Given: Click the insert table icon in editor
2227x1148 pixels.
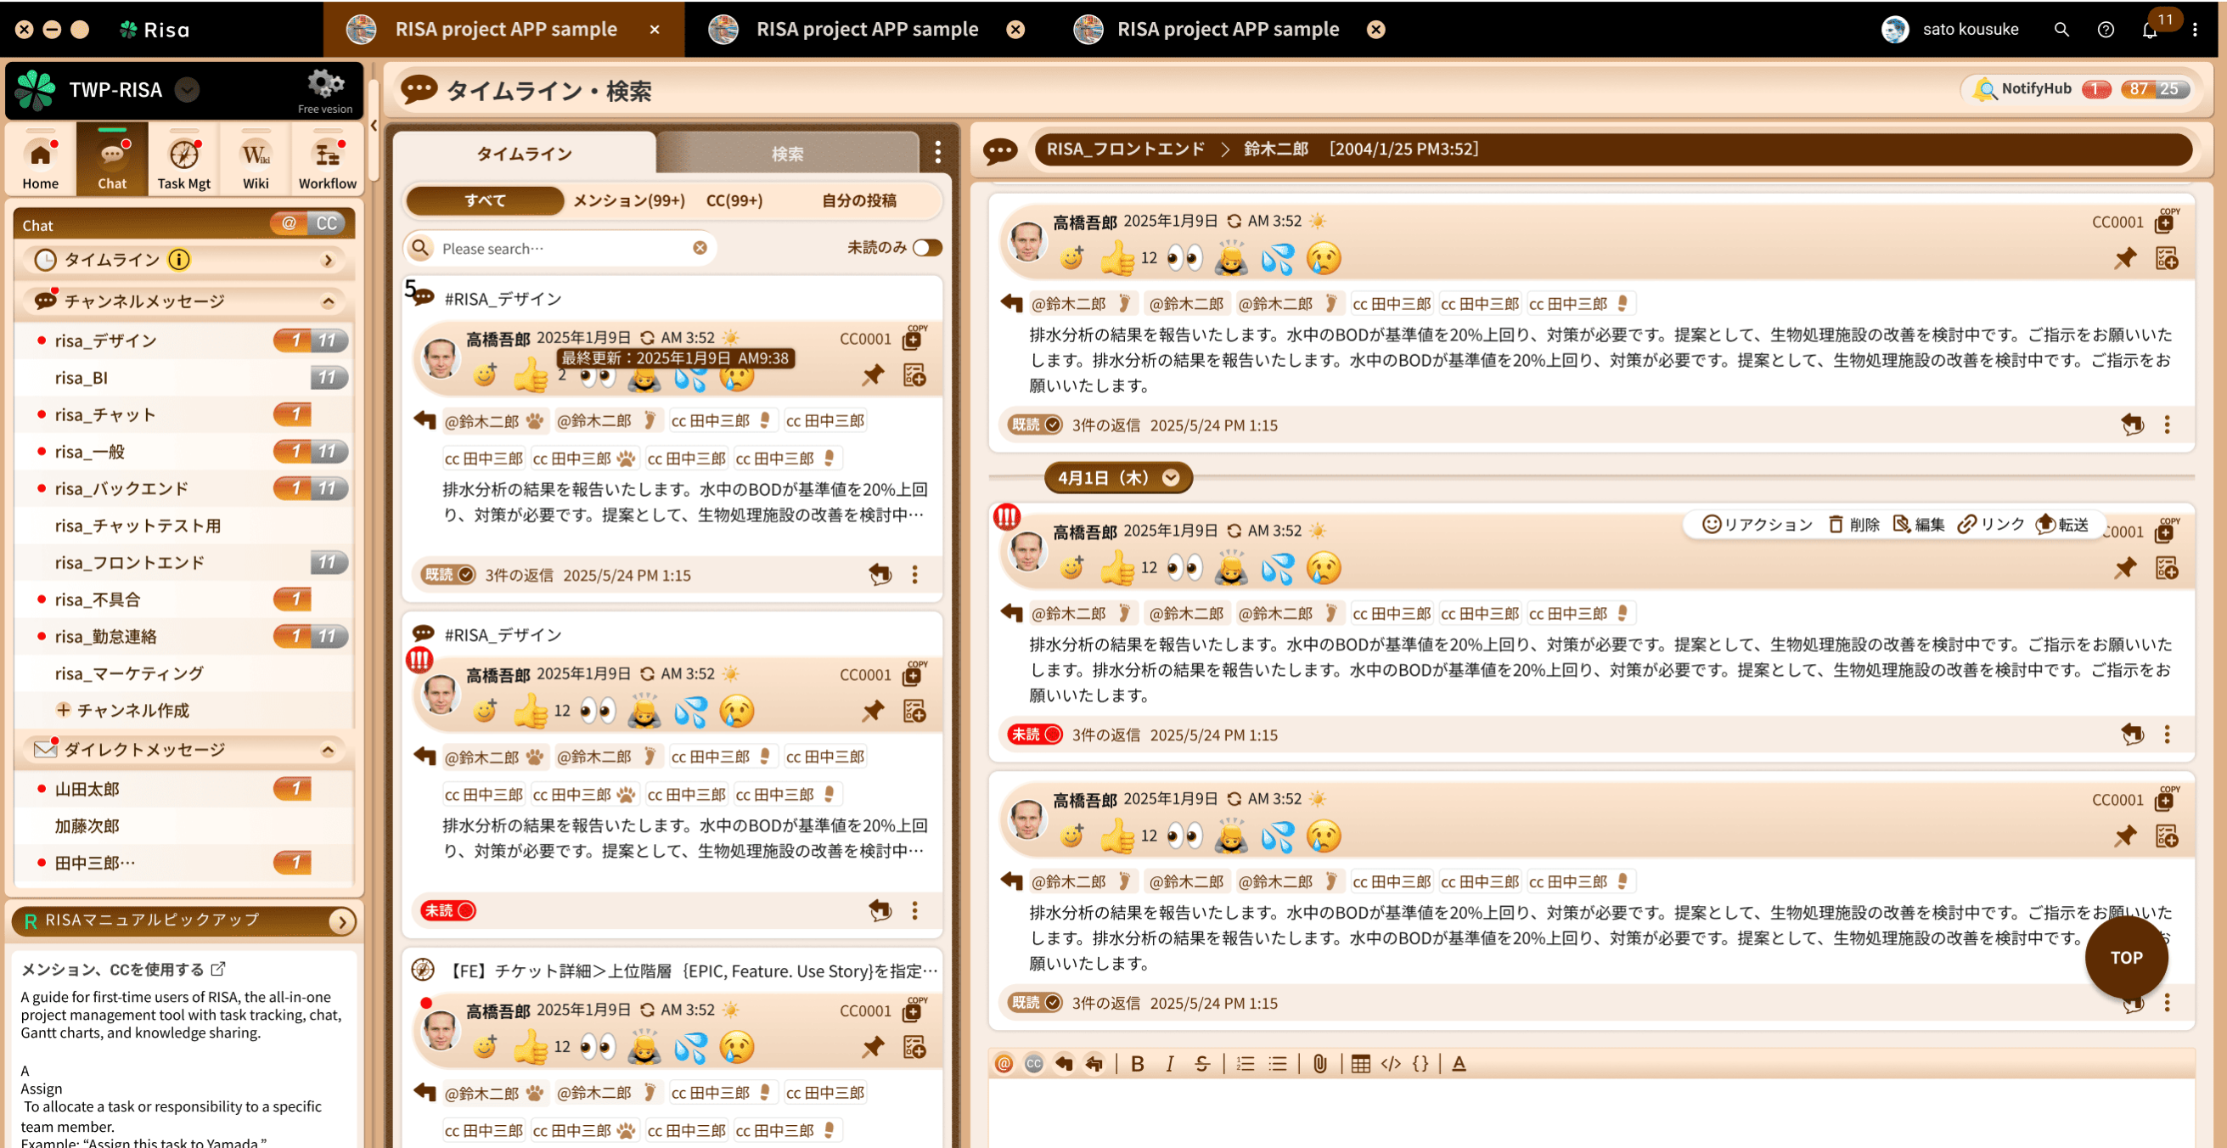Looking at the screenshot, I should coord(1360,1064).
